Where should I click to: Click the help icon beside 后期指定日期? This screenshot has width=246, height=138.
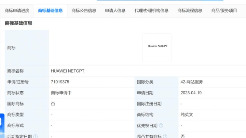pyautogui.click(x=36, y=136)
